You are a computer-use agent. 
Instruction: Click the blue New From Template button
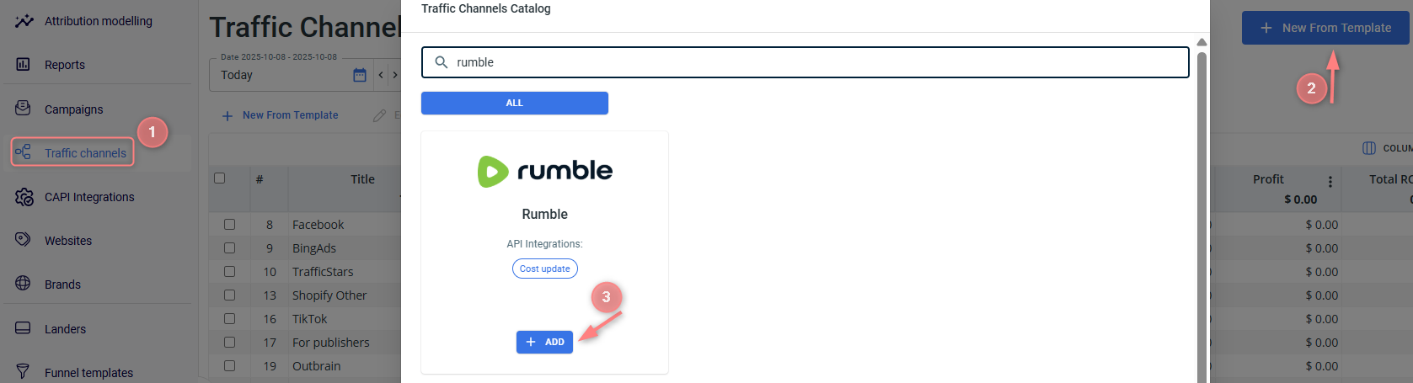pos(1325,28)
